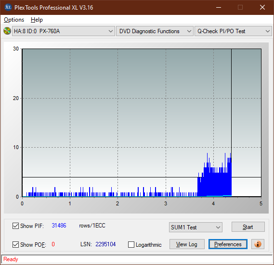Open the Preferences dialog
Screen dimensions: 274x265
(x=228, y=244)
